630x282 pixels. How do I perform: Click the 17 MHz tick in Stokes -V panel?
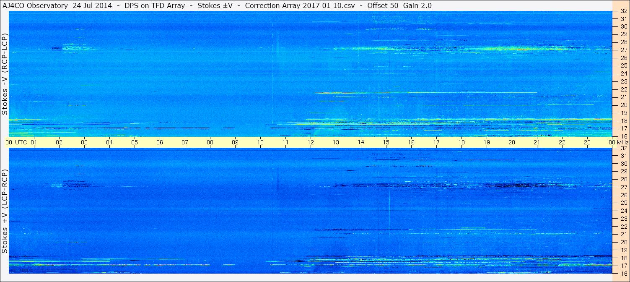(623, 128)
